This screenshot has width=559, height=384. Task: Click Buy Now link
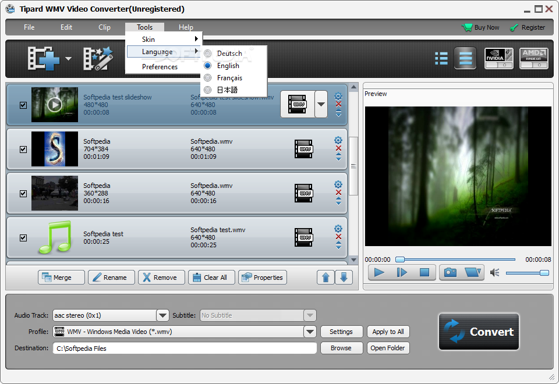point(480,27)
